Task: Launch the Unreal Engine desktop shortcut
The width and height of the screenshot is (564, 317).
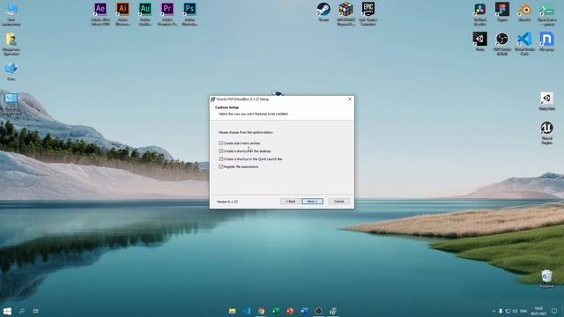Action: click(x=546, y=133)
